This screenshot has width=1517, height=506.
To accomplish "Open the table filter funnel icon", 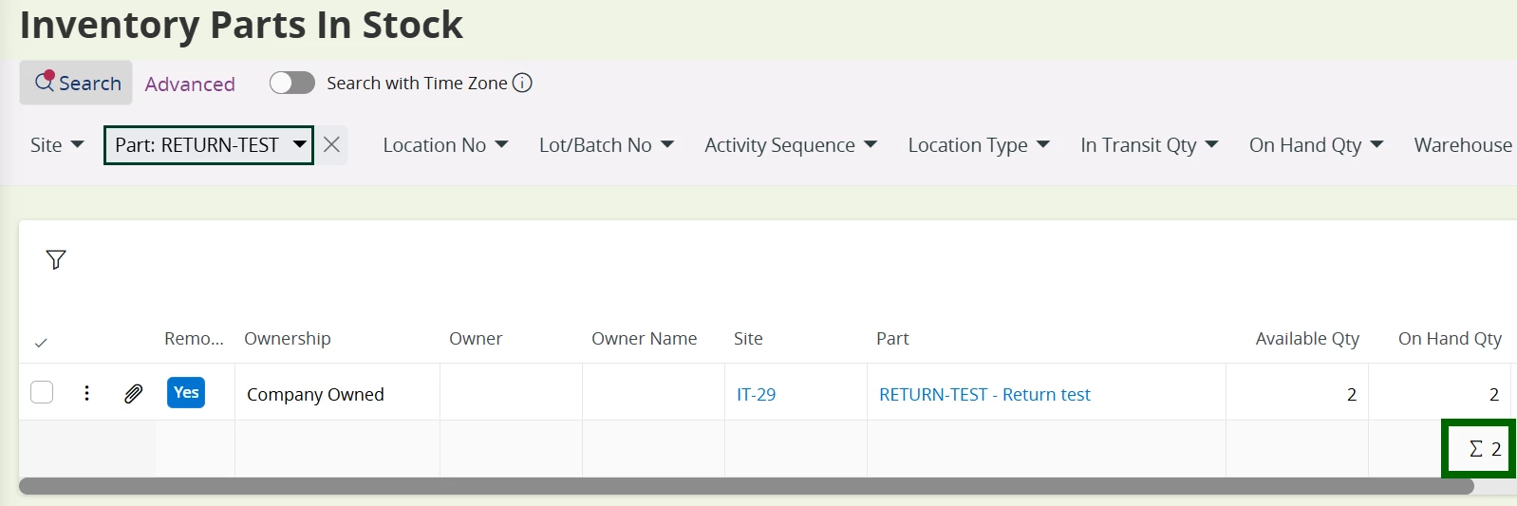I will (56, 260).
